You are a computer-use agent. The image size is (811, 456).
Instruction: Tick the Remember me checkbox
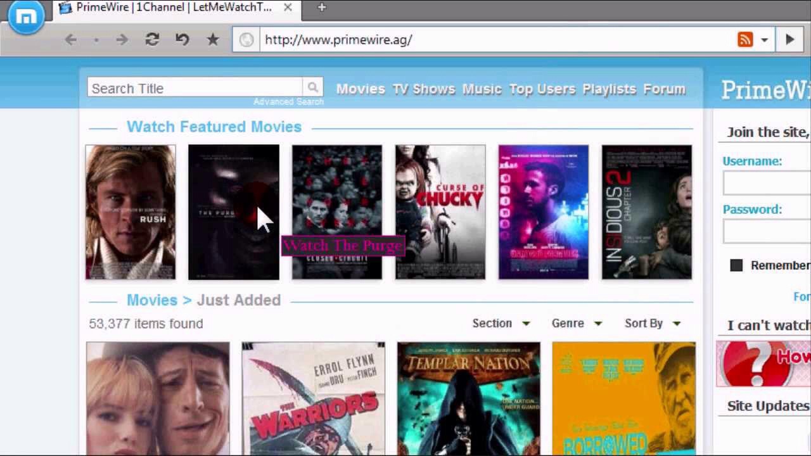point(736,265)
